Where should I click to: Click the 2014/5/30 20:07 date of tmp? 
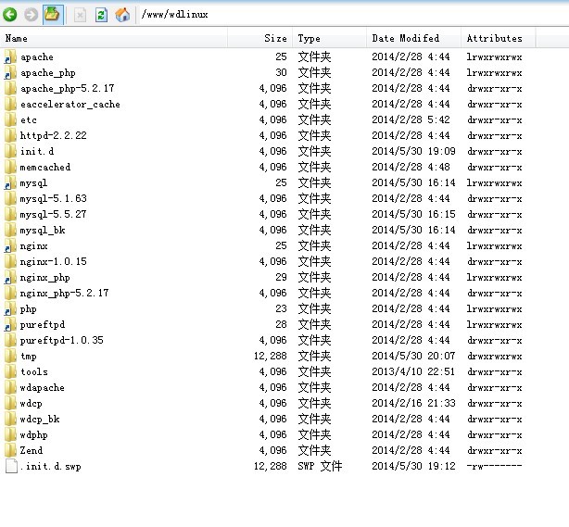(413, 356)
